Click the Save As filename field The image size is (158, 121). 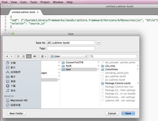click(x=71, y=43)
